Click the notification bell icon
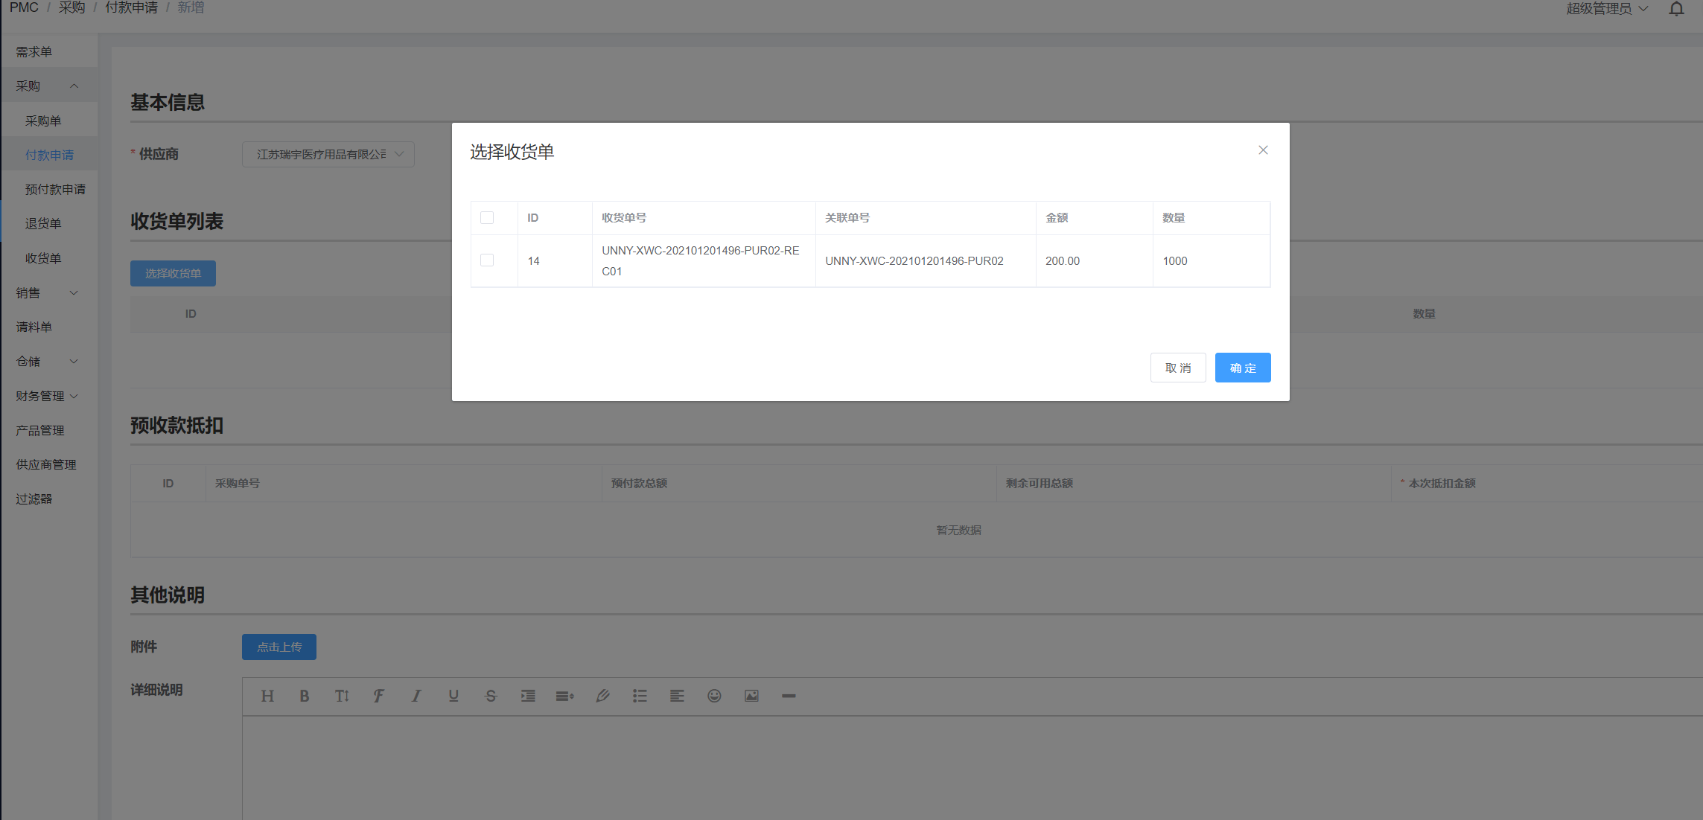 1676,9
